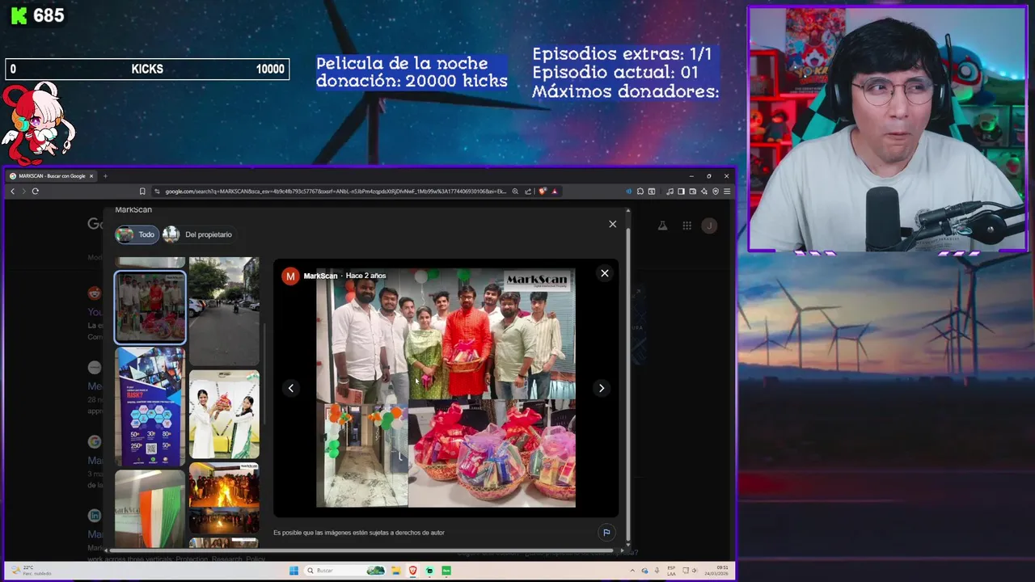Viewport: 1035px width, 582px height.
Task: Open the Brave Wallet icon
Action: click(x=693, y=191)
